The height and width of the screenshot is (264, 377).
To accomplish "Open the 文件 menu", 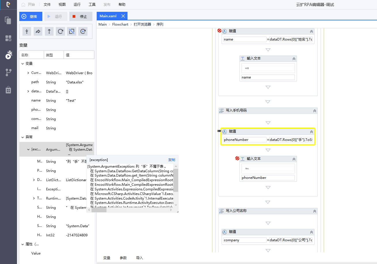I will click(x=47, y=5).
